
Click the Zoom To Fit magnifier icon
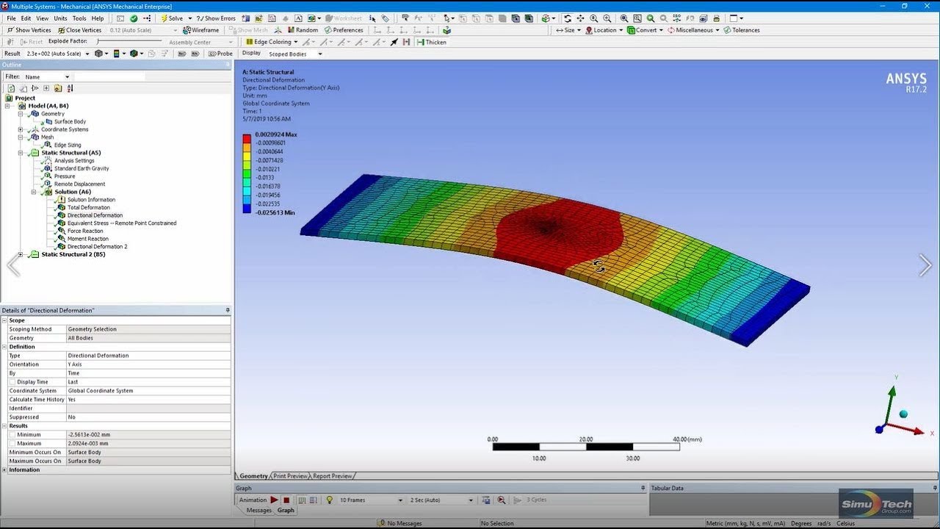pos(624,18)
